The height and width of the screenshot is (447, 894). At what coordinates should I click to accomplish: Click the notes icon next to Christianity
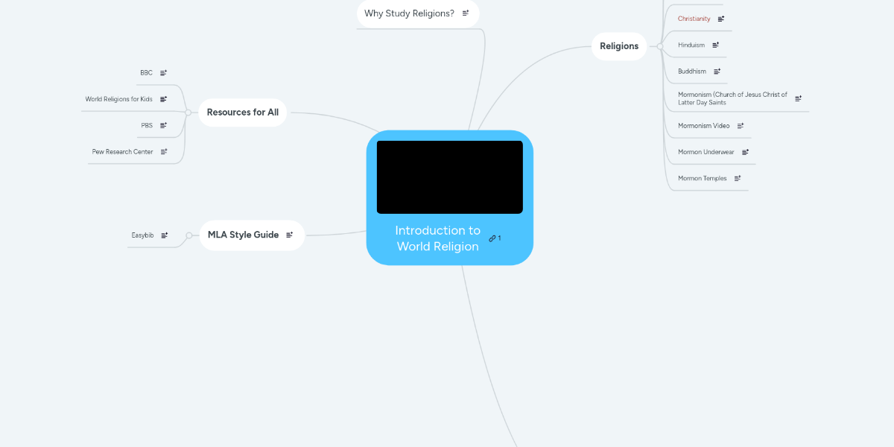(720, 18)
